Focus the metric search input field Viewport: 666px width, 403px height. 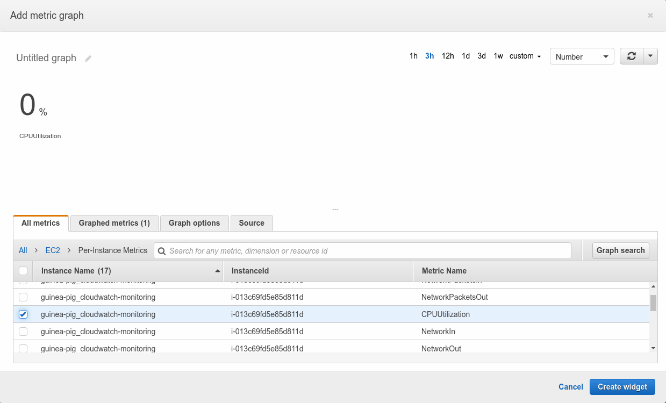(362, 251)
